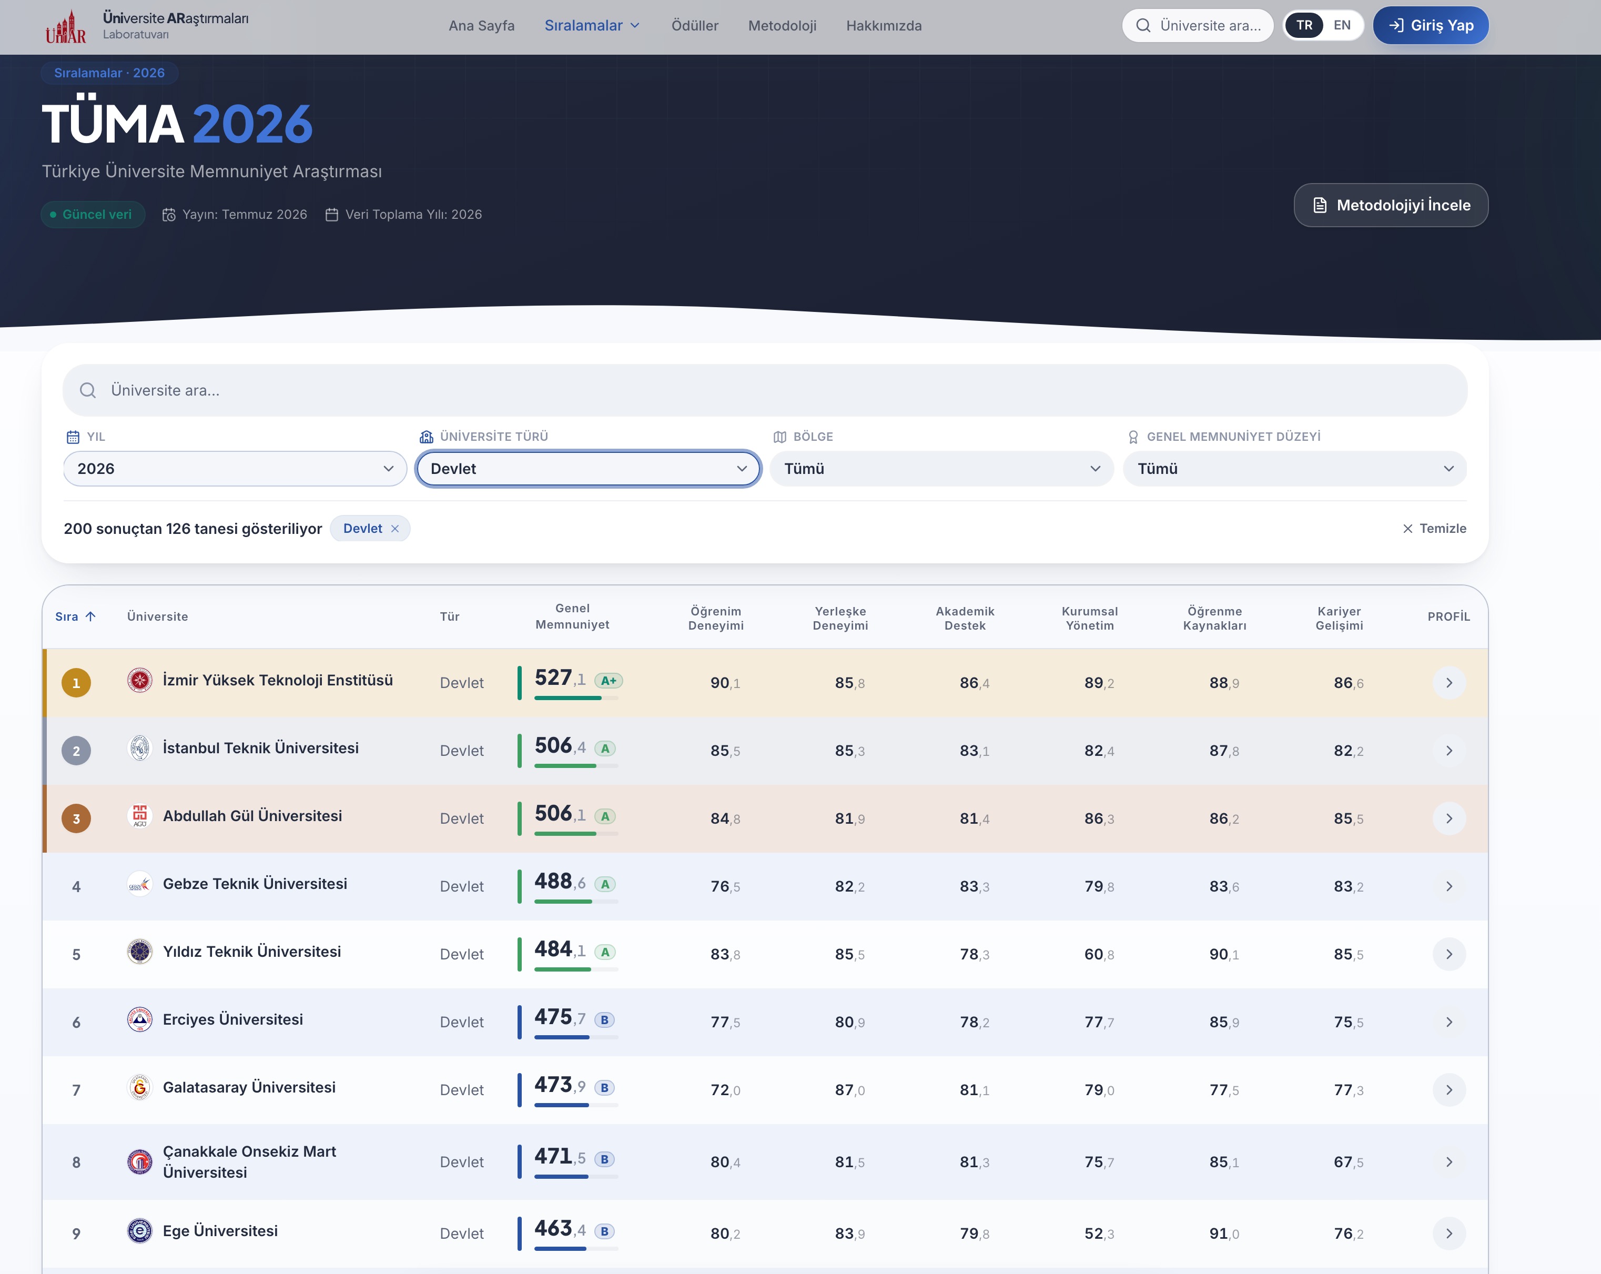
Task: Open profile arrow for İstanbul Teknik Üniversitesi
Action: point(1449,751)
